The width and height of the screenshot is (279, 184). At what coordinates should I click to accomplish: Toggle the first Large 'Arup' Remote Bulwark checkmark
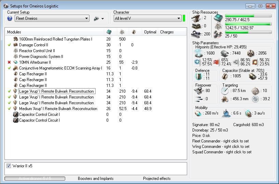pyautogui.click(x=9, y=91)
